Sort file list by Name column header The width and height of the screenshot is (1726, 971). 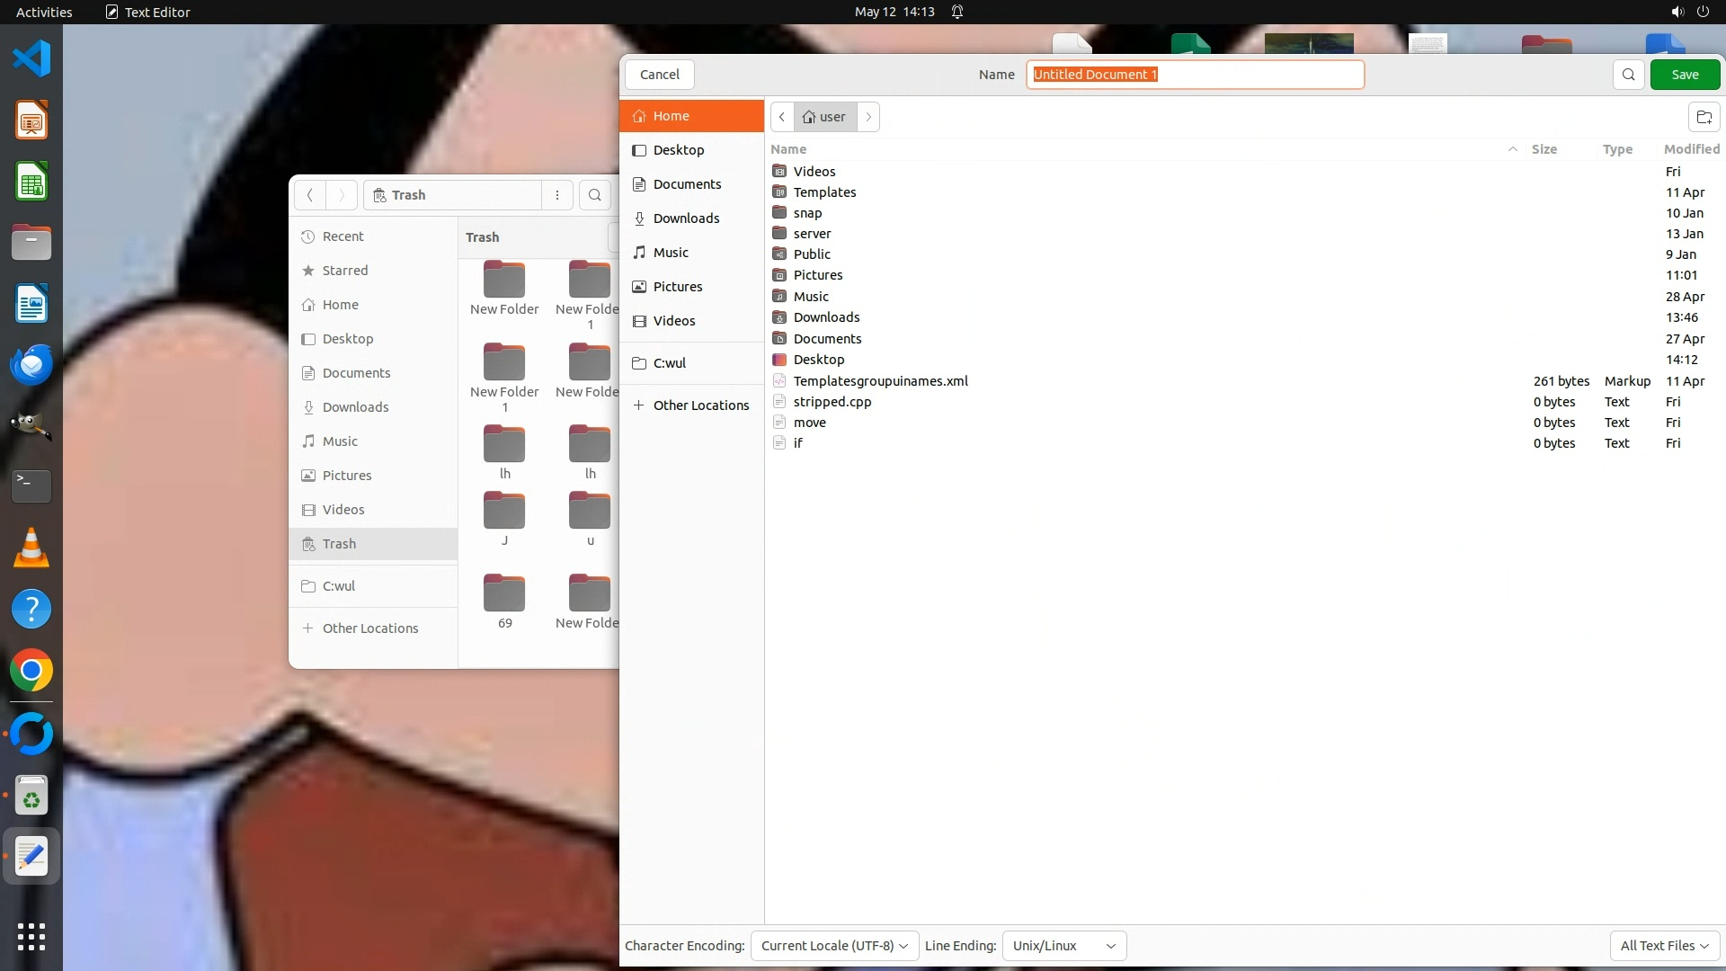789,149
